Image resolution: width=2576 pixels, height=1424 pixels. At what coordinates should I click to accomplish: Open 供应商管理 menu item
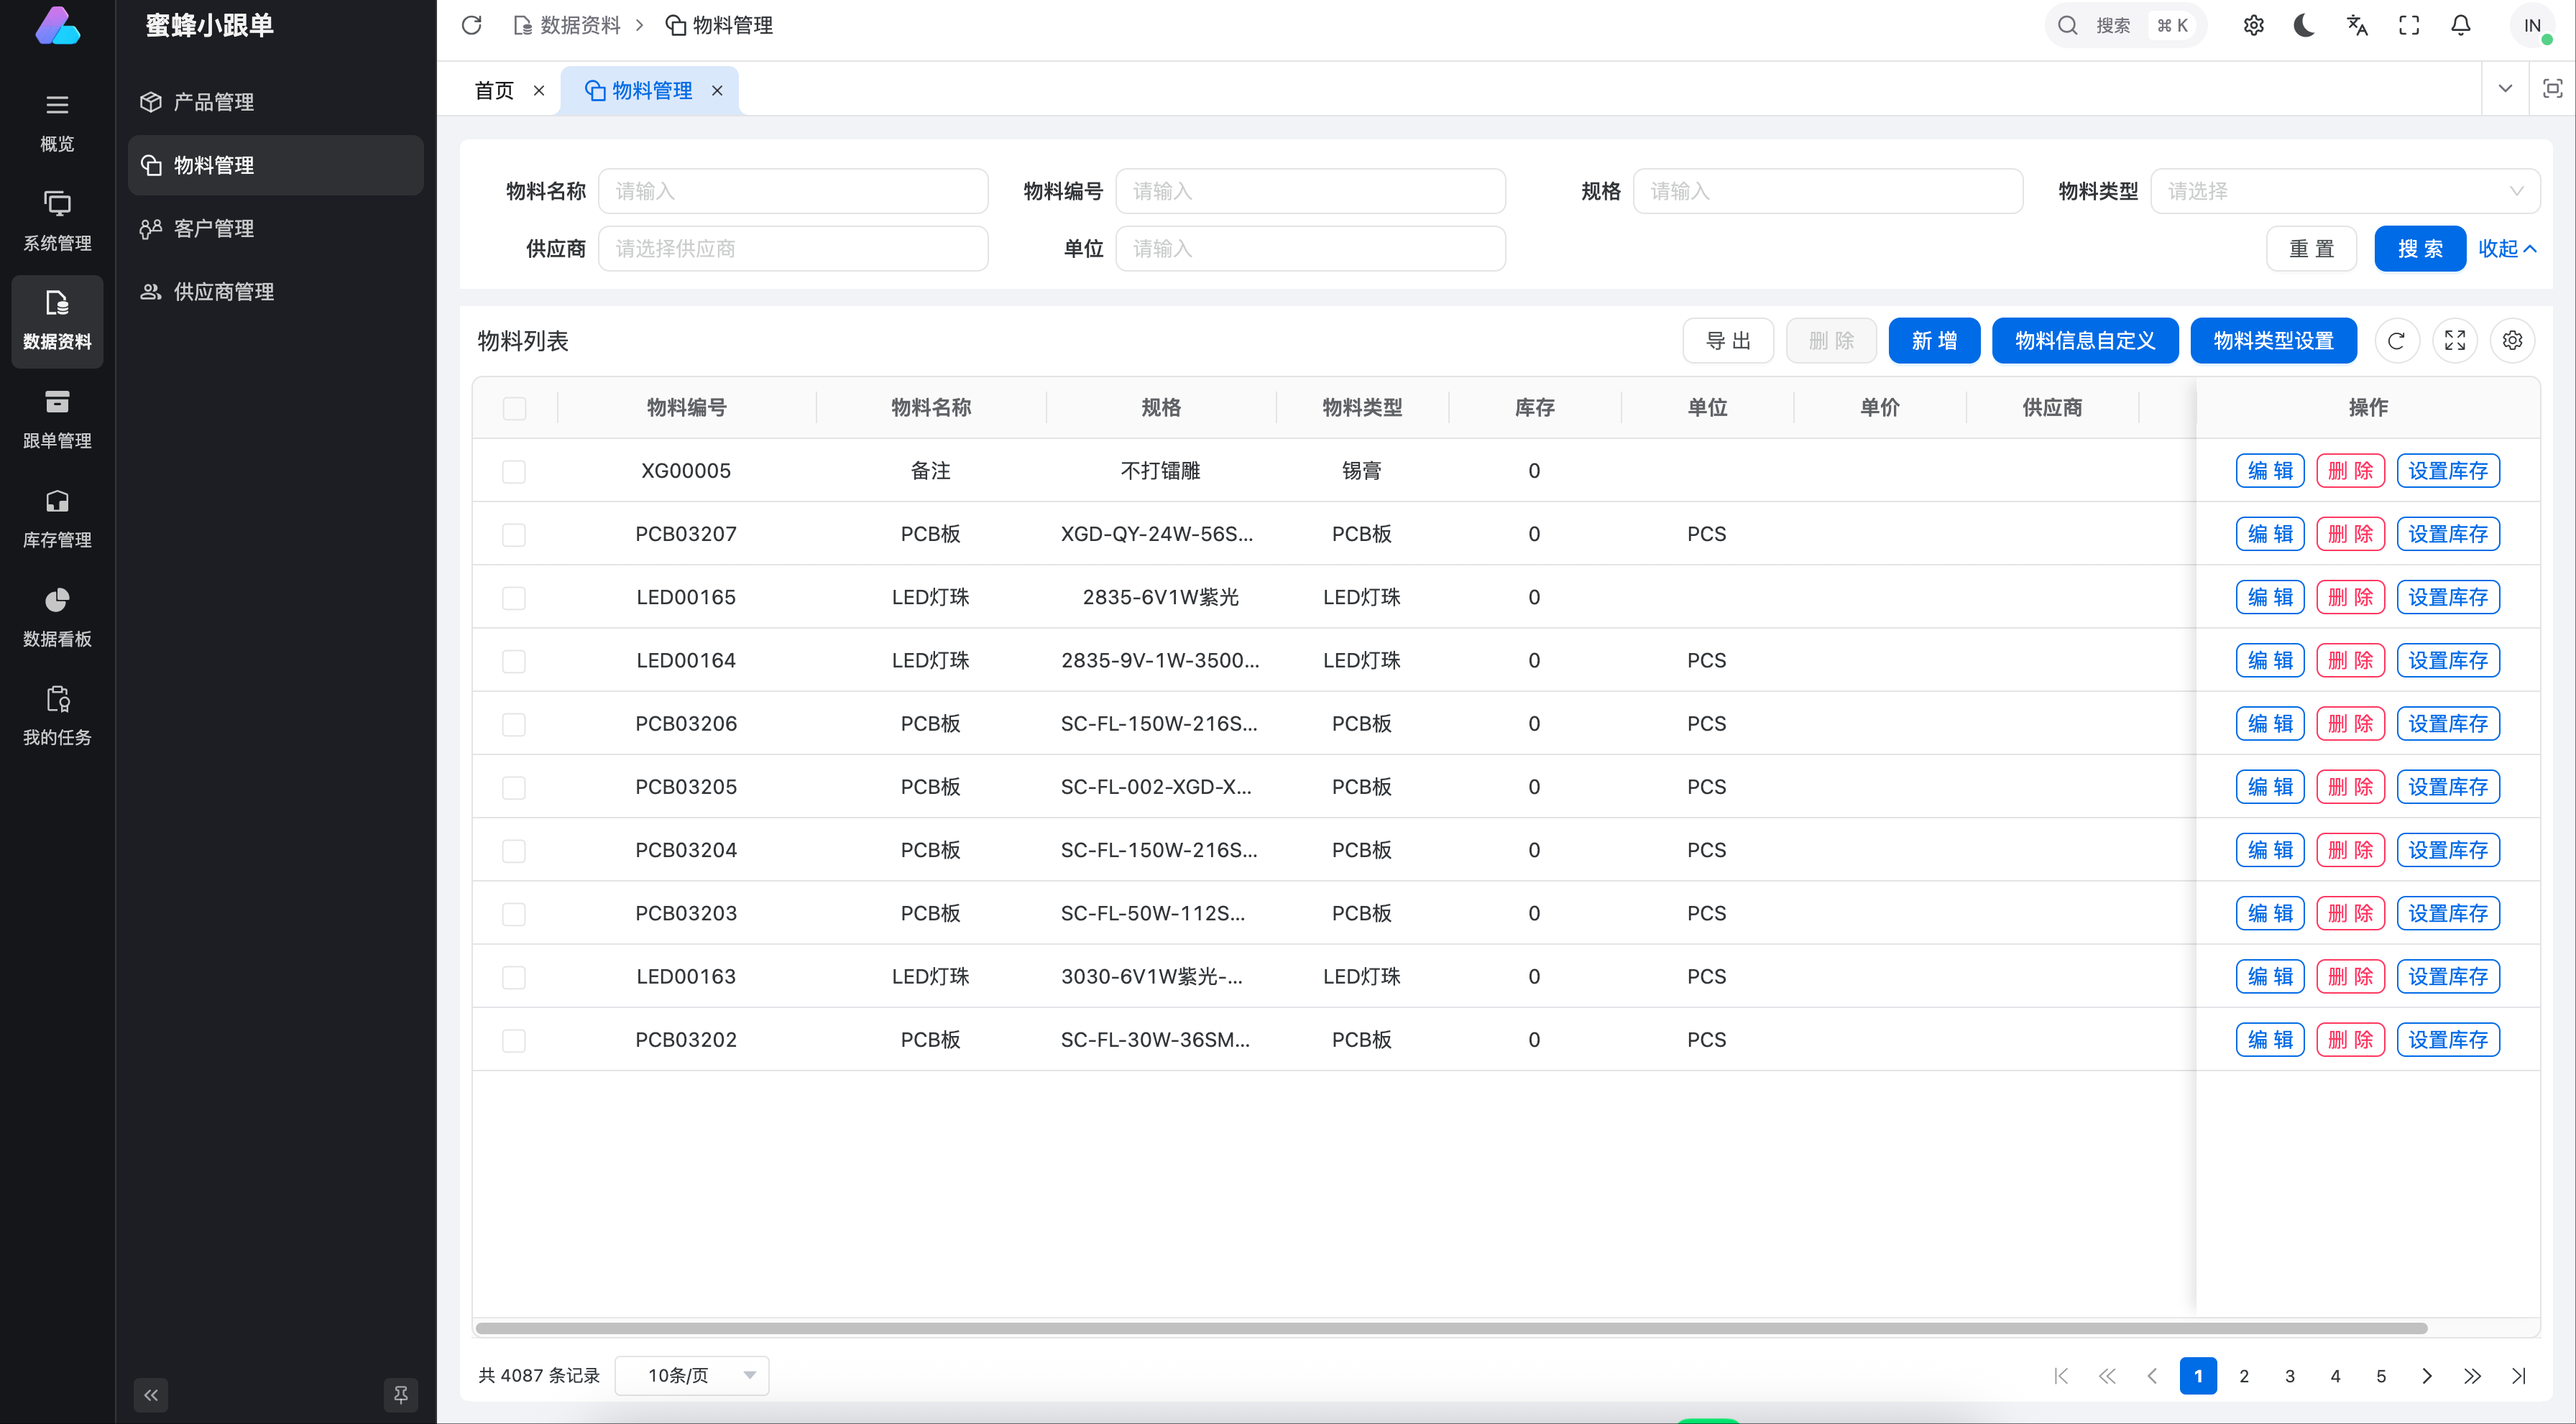point(224,292)
